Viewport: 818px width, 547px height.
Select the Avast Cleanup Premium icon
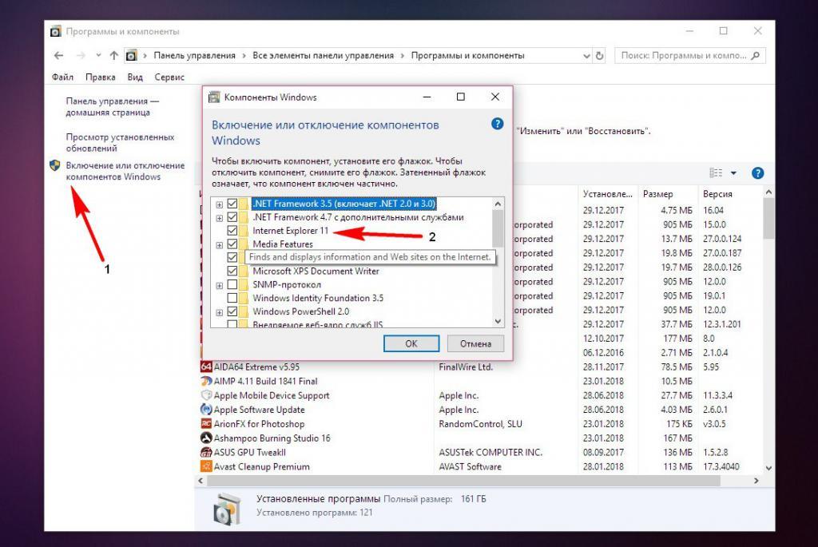pos(206,466)
